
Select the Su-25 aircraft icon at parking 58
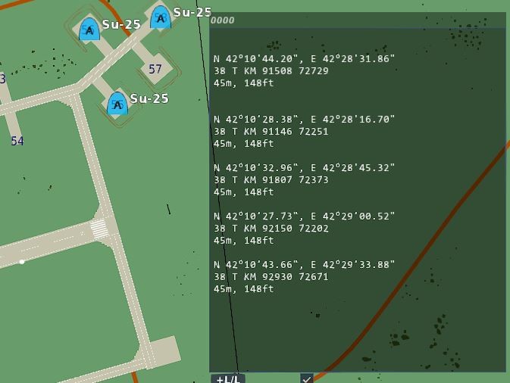click(x=161, y=17)
